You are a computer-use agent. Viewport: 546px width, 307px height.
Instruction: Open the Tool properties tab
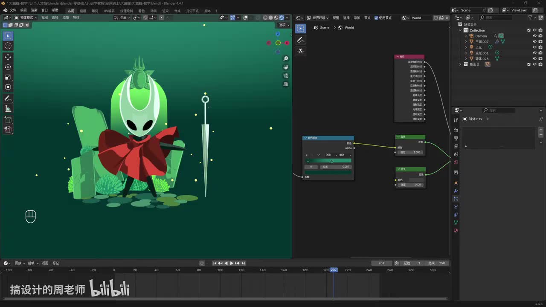(456, 120)
